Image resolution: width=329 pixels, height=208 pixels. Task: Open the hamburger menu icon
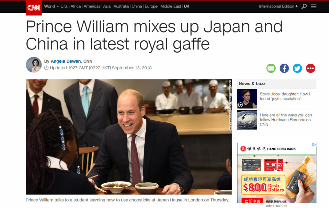(314, 7)
